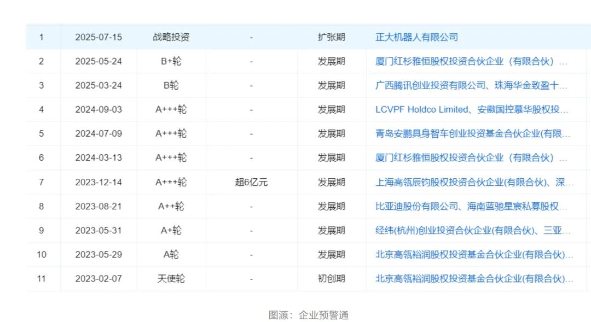Click the 天使轮 round cell
The image size is (591, 322).
click(x=171, y=279)
